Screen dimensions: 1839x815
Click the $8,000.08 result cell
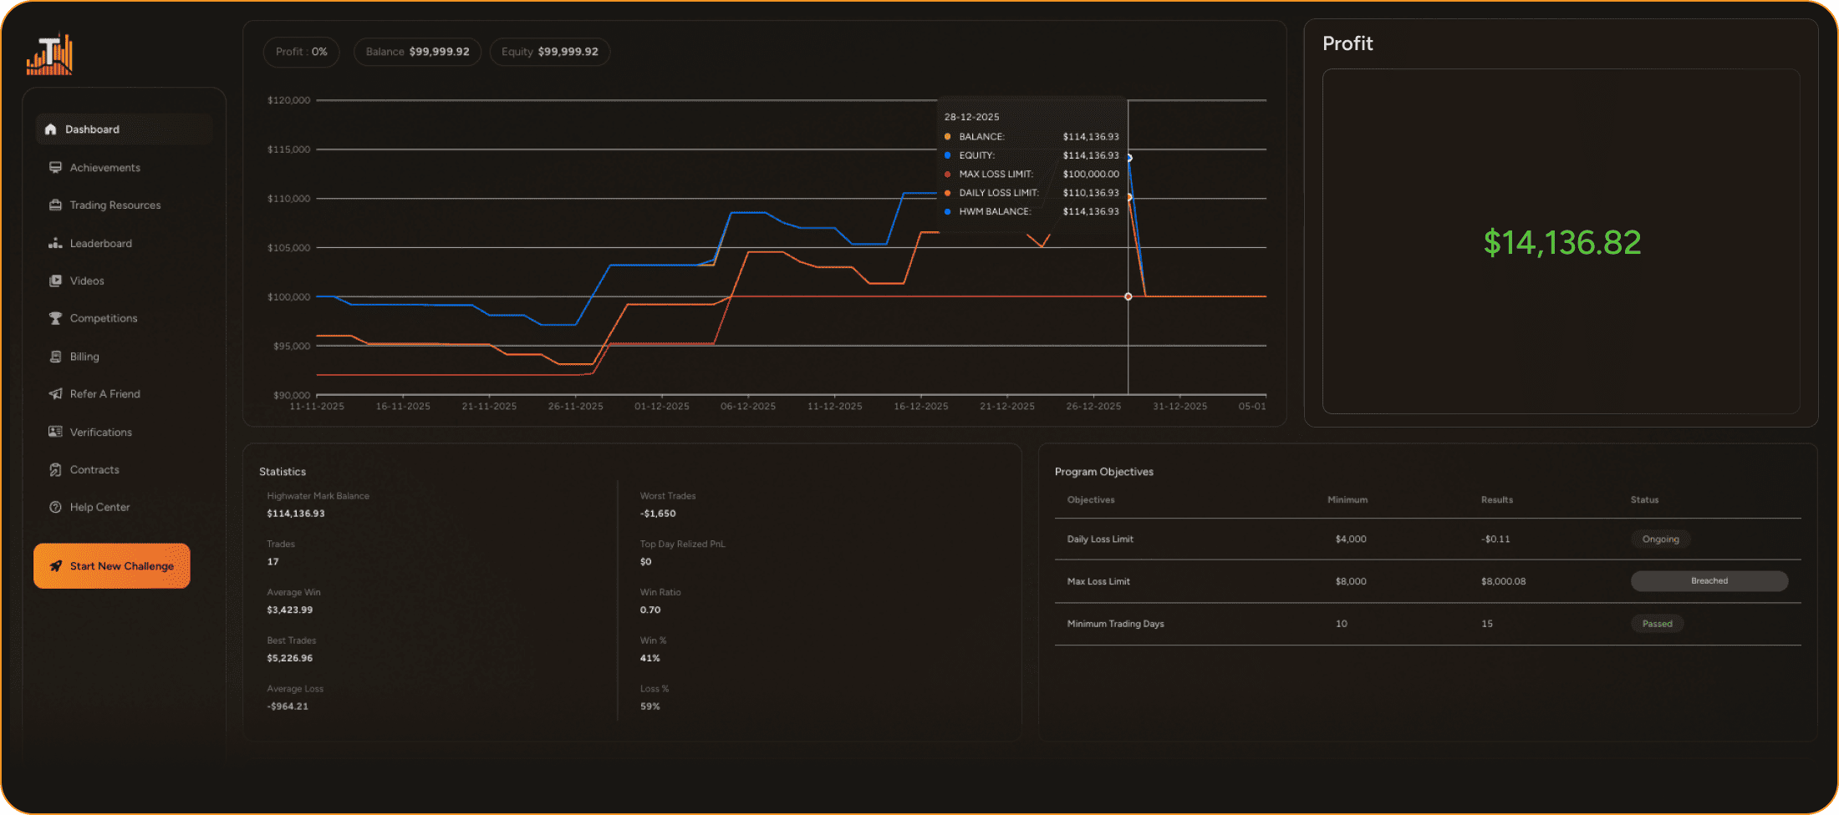click(x=1503, y=582)
